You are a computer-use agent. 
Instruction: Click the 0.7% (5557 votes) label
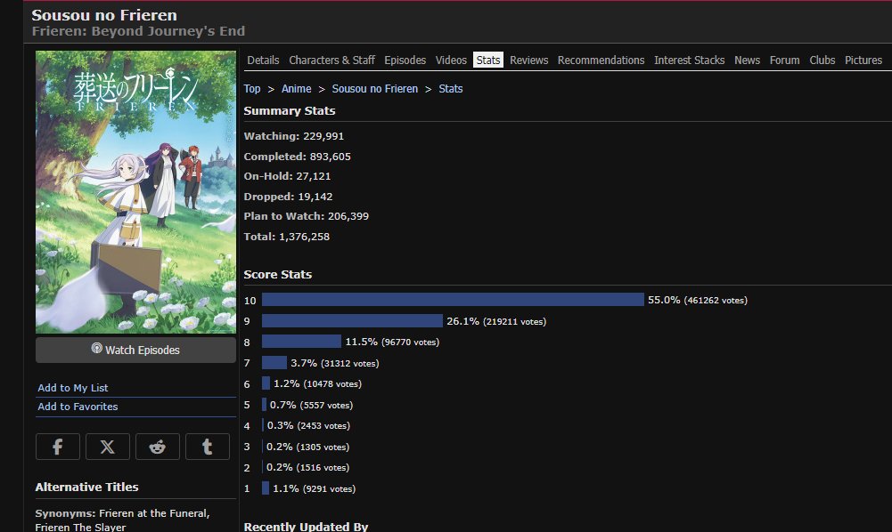click(311, 405)
